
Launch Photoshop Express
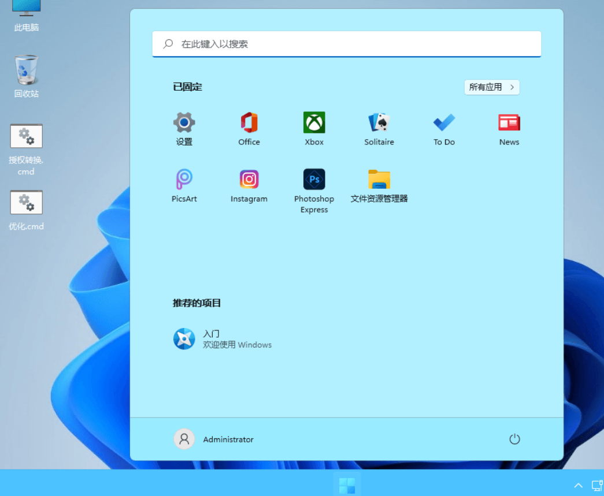[314, 191]
